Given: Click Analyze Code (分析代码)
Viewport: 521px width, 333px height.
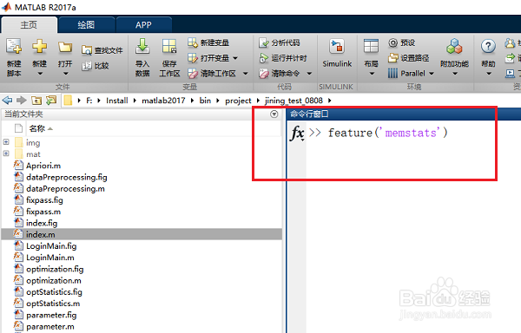Looking at the screenshot, I should pos(279,42).
